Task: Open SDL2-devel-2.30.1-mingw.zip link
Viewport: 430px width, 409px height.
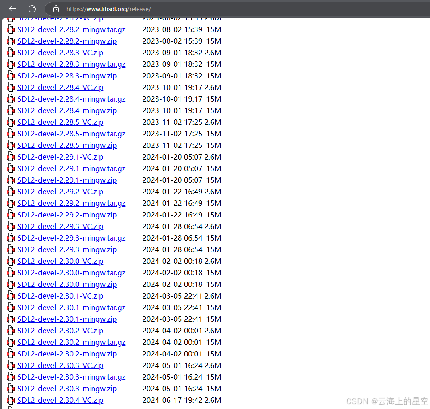Action: click(x=67, y=319)
